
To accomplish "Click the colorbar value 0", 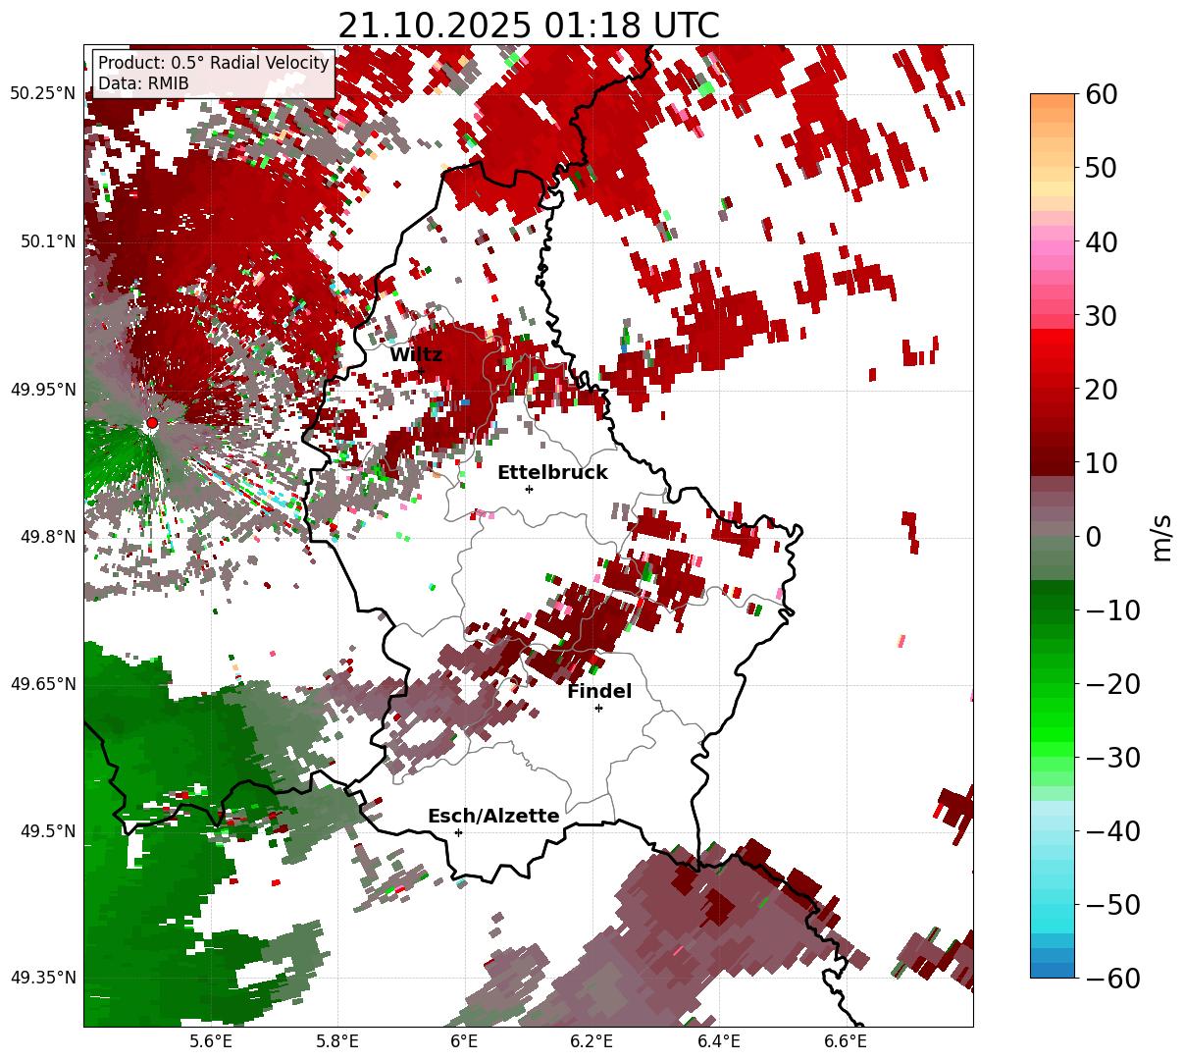I will (1093, 537).
